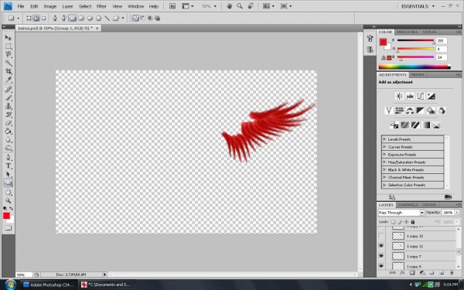Open the Image menu

click(x=50, y=6)
